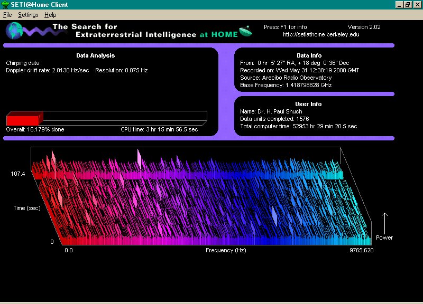Click the '9765.620' frequency axis value
423x304 pixels.
[362, 250]
